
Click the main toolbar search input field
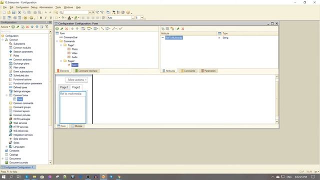[76, 12]
